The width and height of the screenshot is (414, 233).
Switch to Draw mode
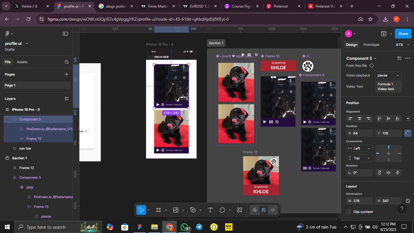click(254, 210)
